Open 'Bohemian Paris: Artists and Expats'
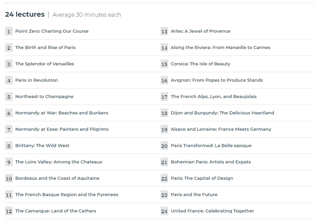 [x=211, y=162]
